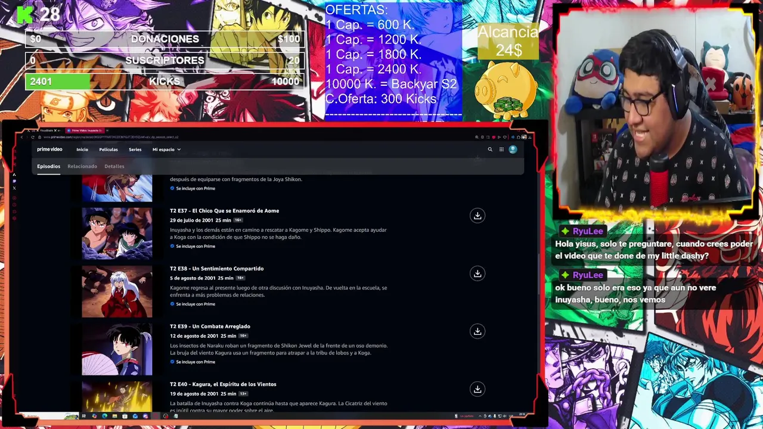The width and height of the screenshot is (763, 429).
Task: Click the browser back arrow
Action: [22, 137]
